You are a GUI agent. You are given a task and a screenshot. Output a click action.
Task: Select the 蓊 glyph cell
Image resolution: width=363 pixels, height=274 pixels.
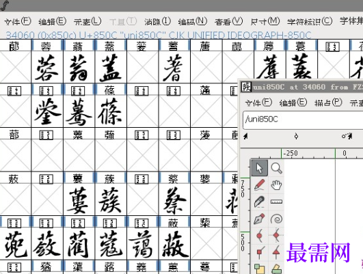point(79,67)
